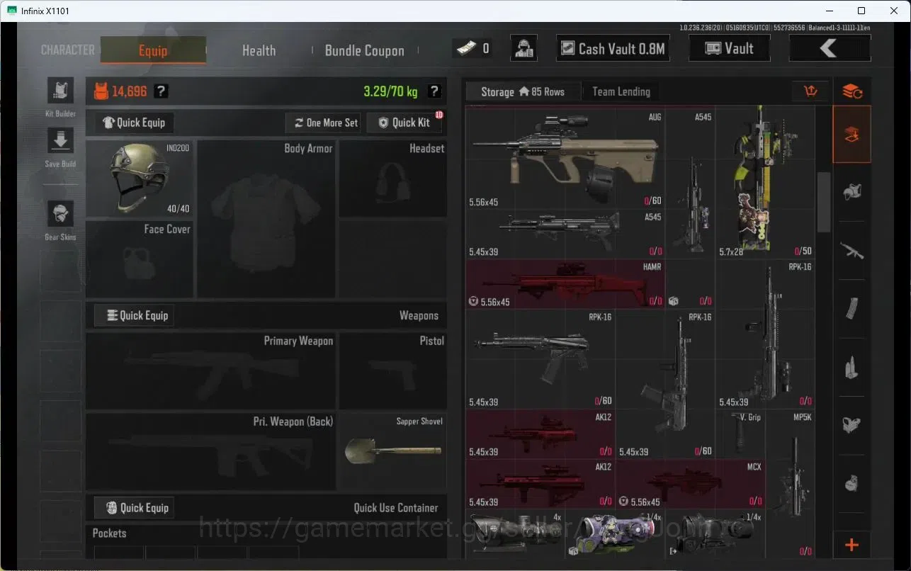
Task: Click the Save Build download icon
Action: click(x=60, y=140)
